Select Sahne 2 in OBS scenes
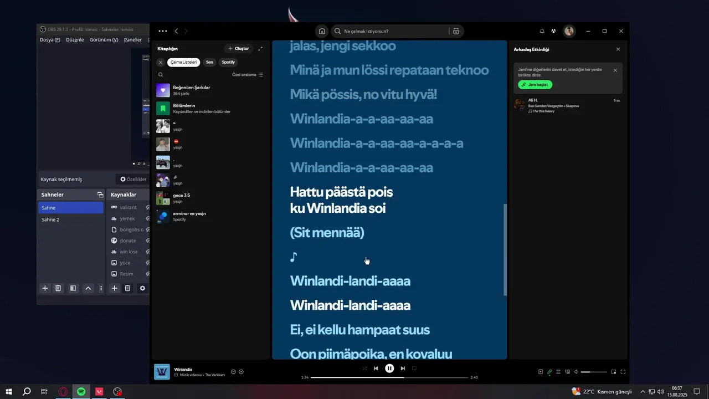709x399 pixels. pyautogui.click(x=71, y=219)
